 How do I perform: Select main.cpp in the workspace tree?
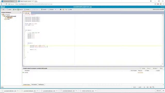(10, 18)
